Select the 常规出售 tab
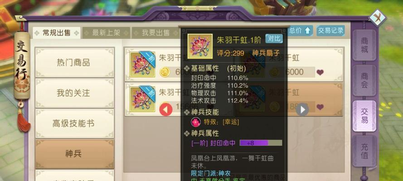The image size is (403, 181). pos(57,33)
